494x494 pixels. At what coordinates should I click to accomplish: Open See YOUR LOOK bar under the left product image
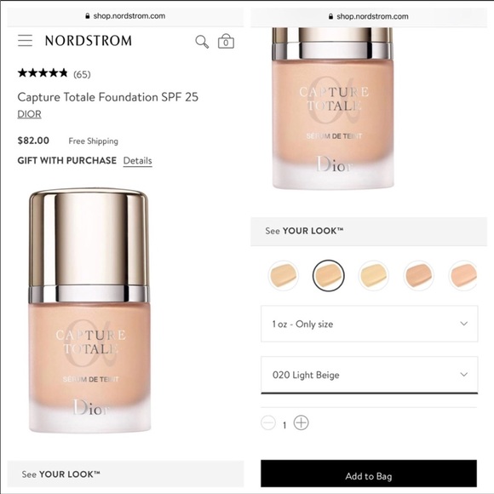click(x=125, y=474)
